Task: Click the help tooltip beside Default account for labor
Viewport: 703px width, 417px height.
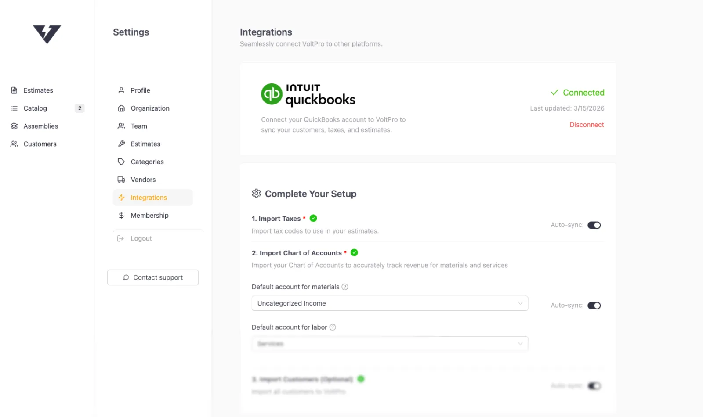Action: pos(333,327)
